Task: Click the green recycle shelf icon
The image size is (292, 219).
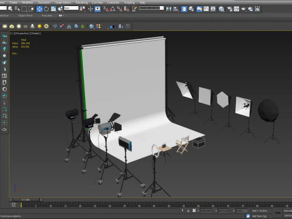Action: pos(83,26)
